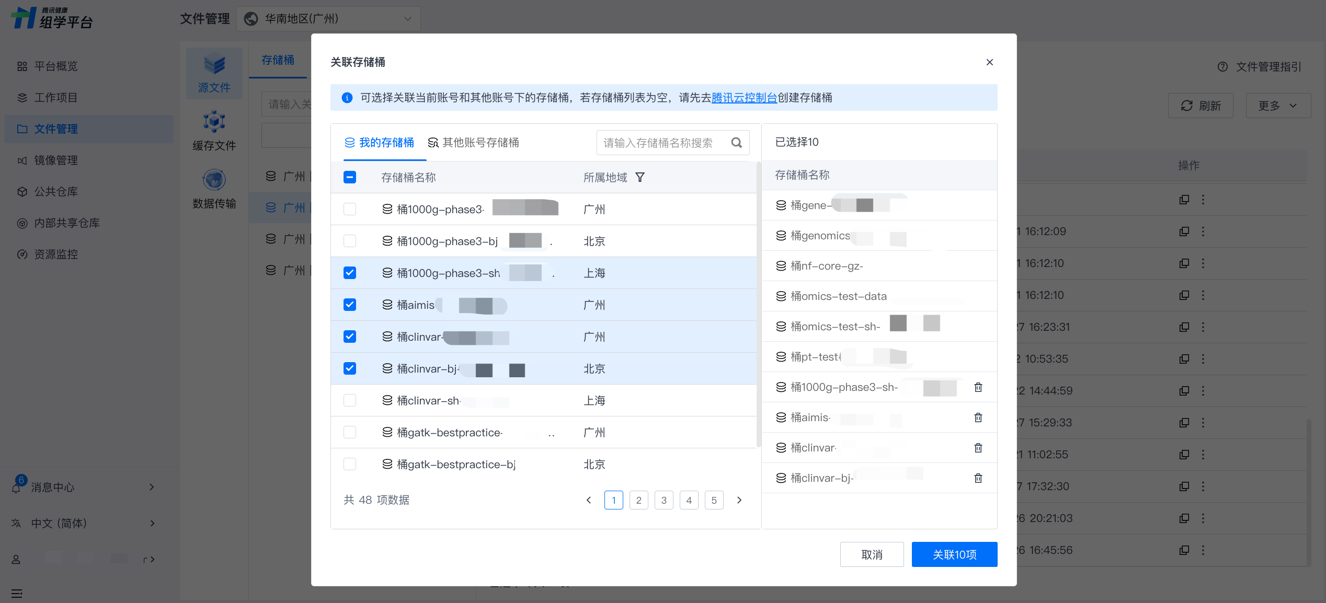Uncheck the 桶clinvar Guangzhou bucket checkbox
This screenshot has width=1326, height=603.
(x=350, y=337)
